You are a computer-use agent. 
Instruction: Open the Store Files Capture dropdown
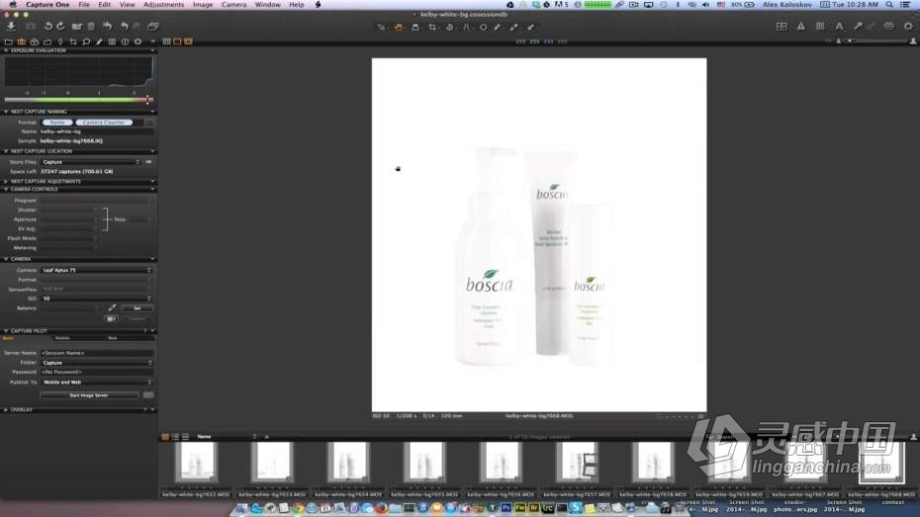(x=91, y=162)
